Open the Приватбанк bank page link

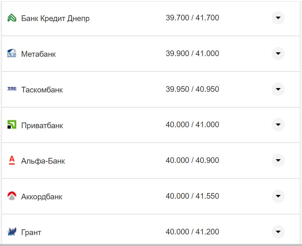42,125
